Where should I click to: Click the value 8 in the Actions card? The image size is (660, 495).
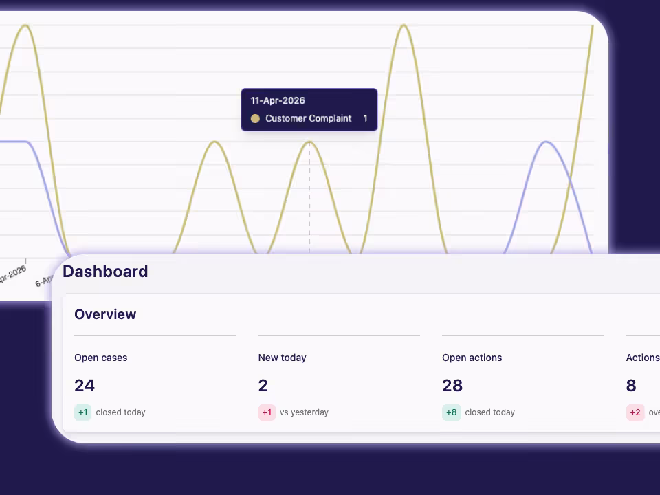(631, 386)
